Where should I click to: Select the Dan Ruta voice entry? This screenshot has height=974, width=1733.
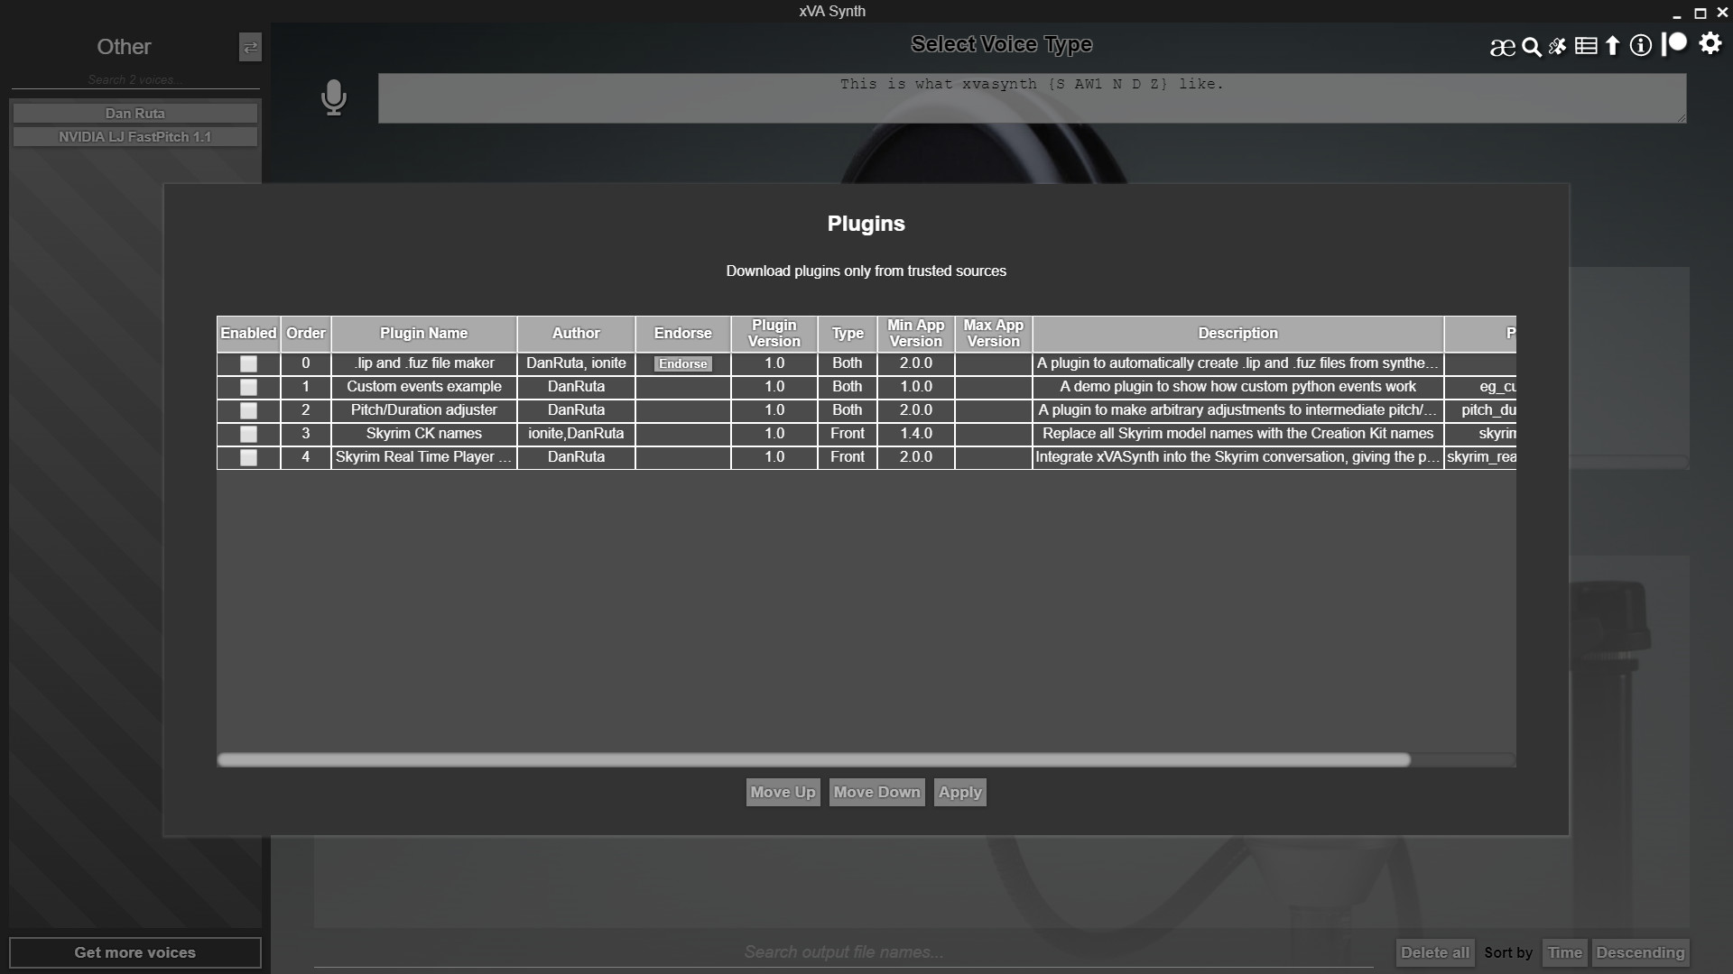click(x=134, y=112)
